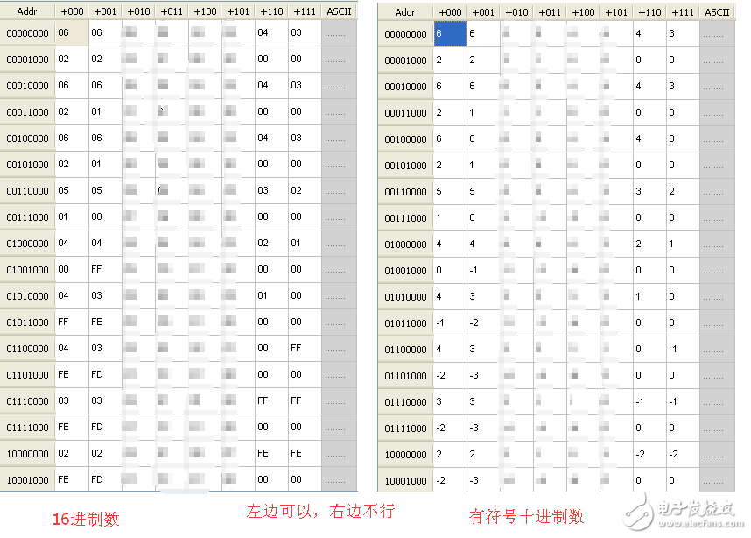Click decimal cell 2 at +110, row 01000000
The height and width of the screenshot is (538, 751).
click(649, 244)
